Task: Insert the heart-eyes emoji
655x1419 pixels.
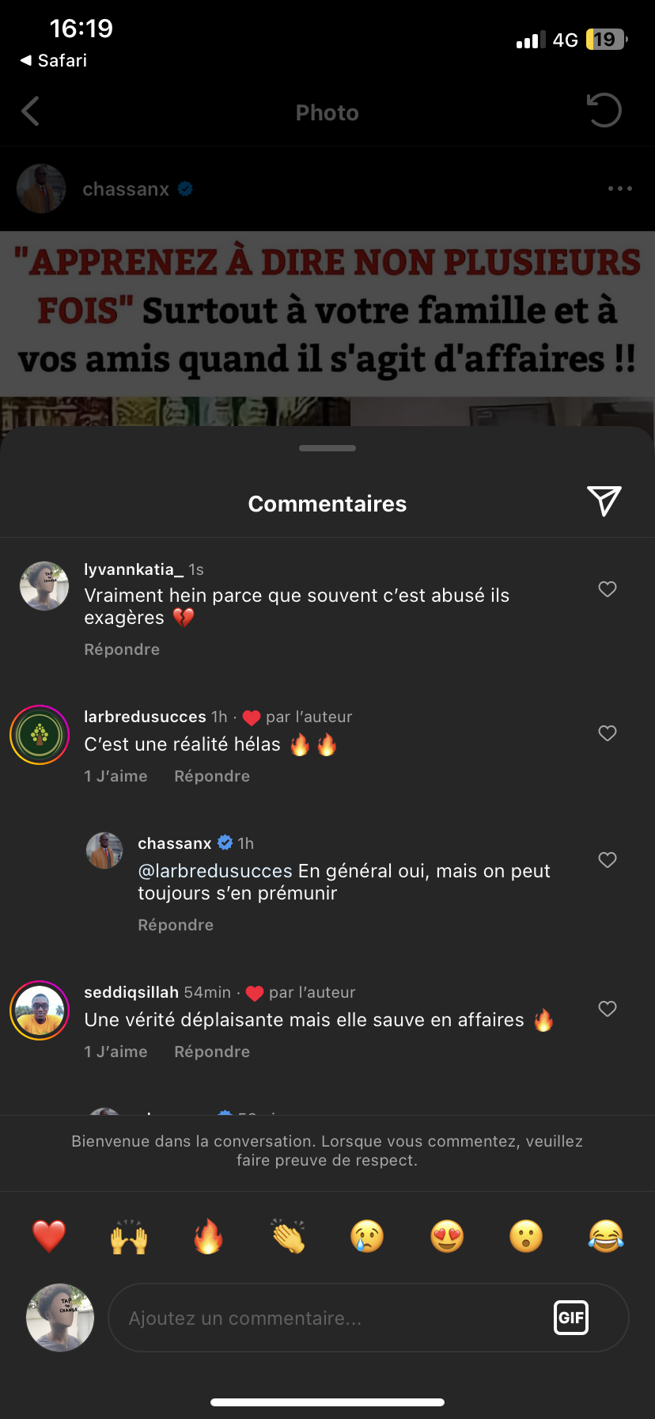Action: [x=447, y=1236]
